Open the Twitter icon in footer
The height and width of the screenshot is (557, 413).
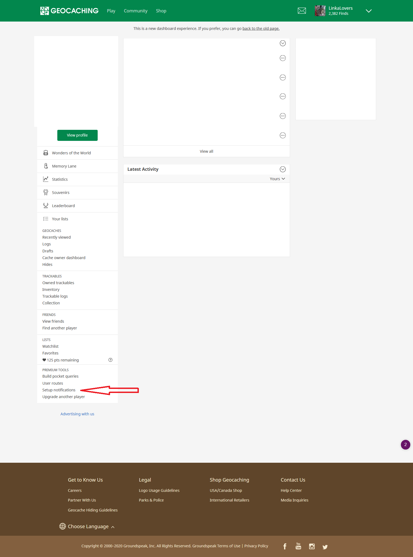pyautogui.click(x=325, y=547)
